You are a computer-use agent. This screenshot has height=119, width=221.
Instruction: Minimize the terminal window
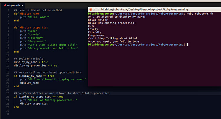click(x=94, y=9)
